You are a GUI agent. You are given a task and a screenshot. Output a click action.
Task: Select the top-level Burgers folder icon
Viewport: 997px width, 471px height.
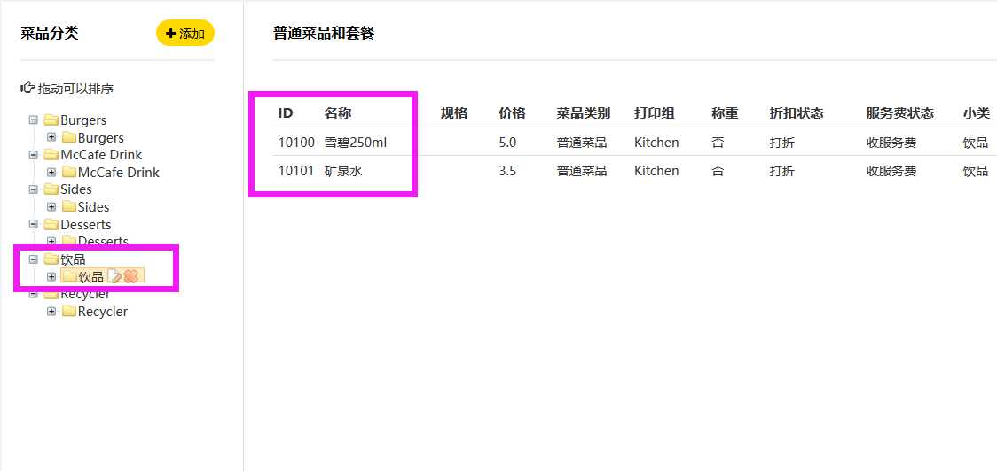51,120
